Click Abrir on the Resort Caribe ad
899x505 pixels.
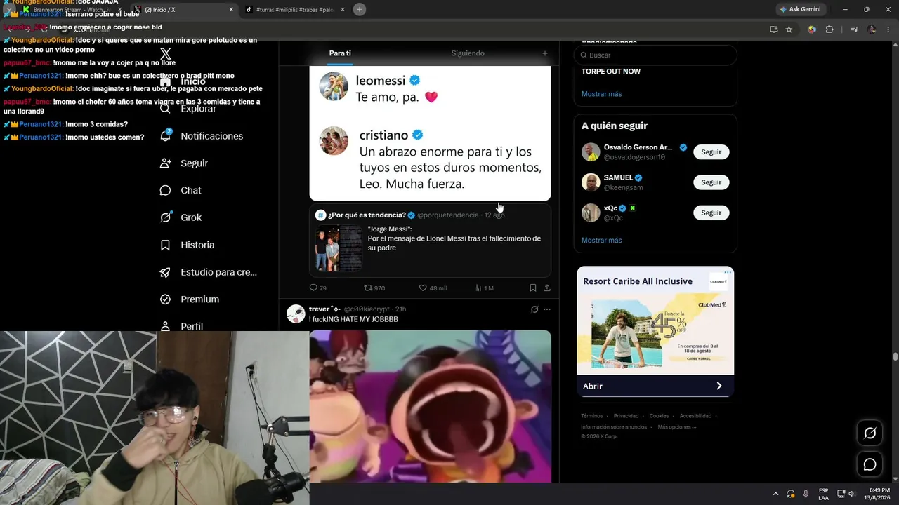[655, 386]
